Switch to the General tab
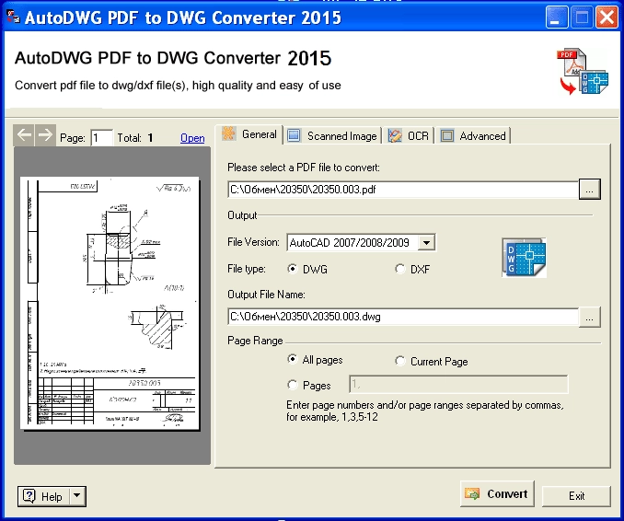 [249, 134]
